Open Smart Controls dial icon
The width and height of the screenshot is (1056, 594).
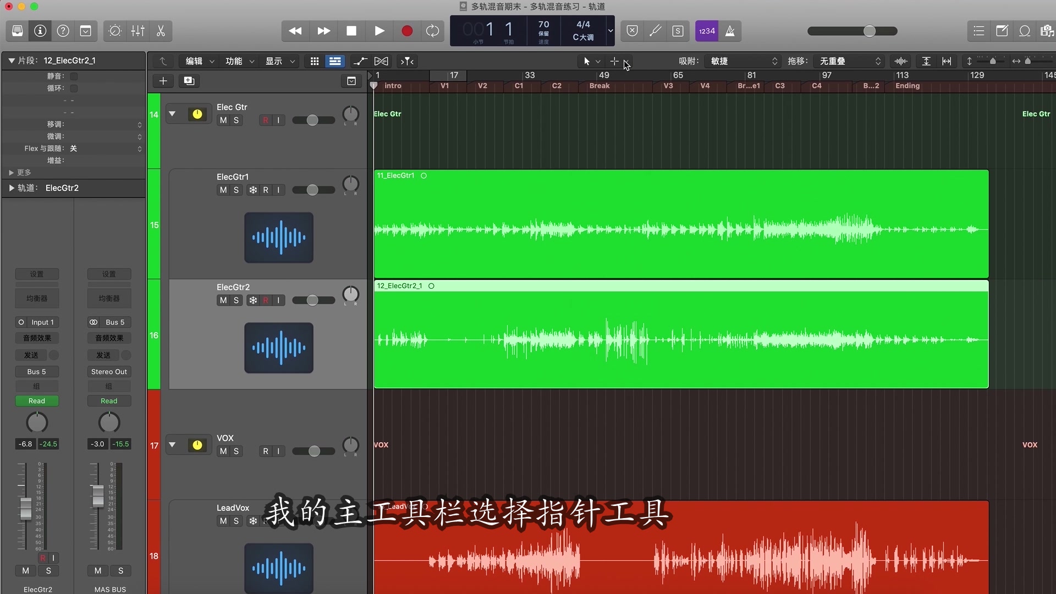point(115,31)
